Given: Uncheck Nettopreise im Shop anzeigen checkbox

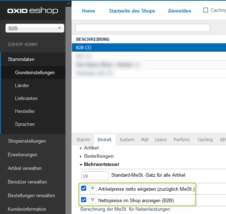Looking at the screenshot, I should coord(84,200).
